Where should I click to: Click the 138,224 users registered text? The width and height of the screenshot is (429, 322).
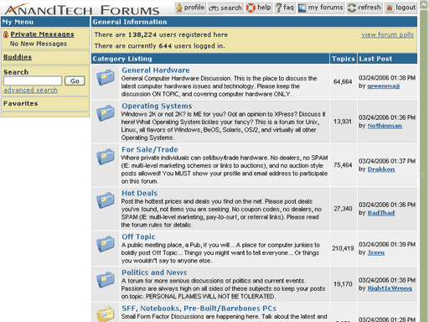[x=161, y=34]
